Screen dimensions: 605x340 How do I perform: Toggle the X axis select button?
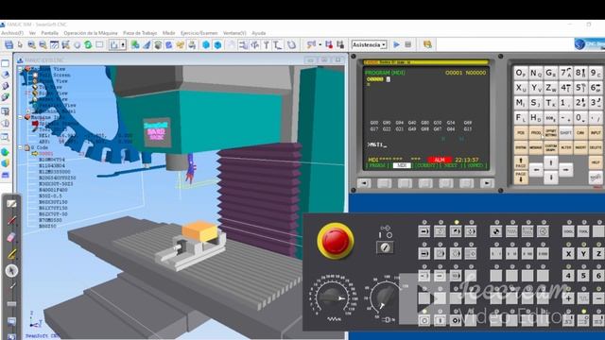(x=568, y=254)
